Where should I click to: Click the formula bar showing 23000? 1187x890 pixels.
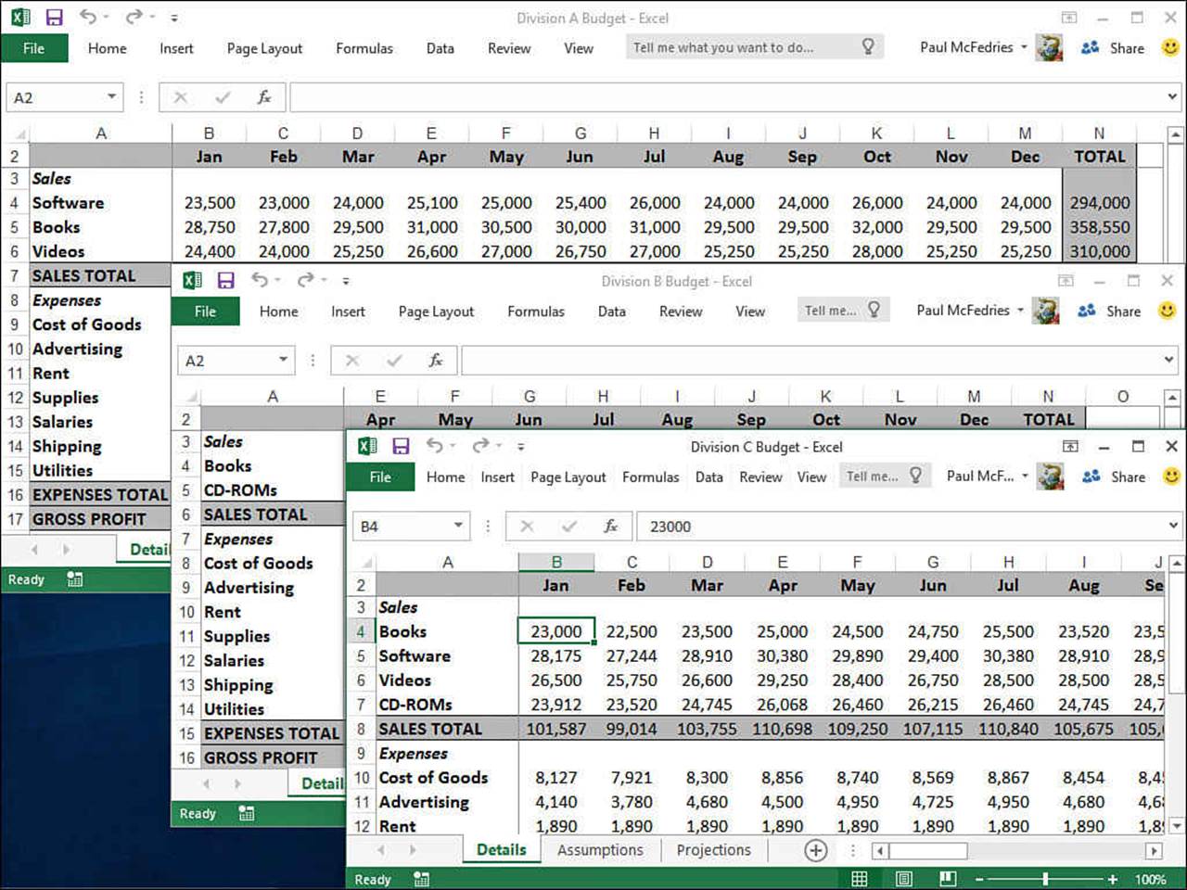click(908, 526)
